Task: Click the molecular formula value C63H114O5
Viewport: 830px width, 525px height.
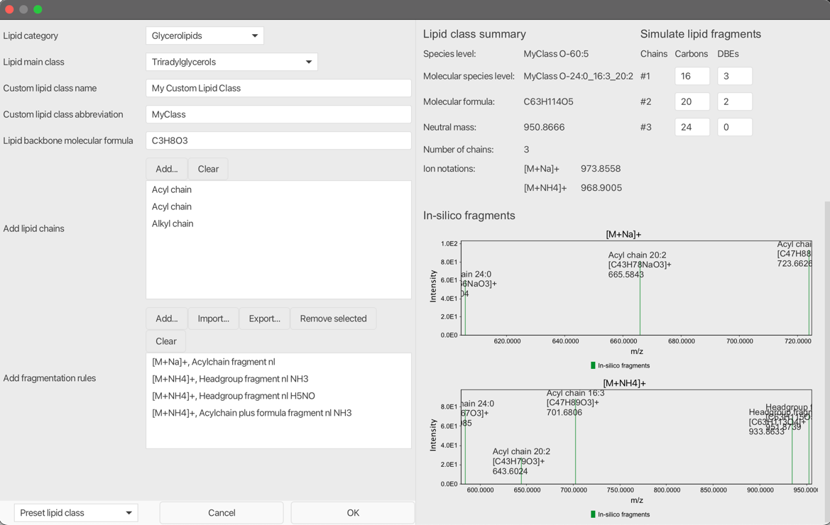Action: click(548, 101)
